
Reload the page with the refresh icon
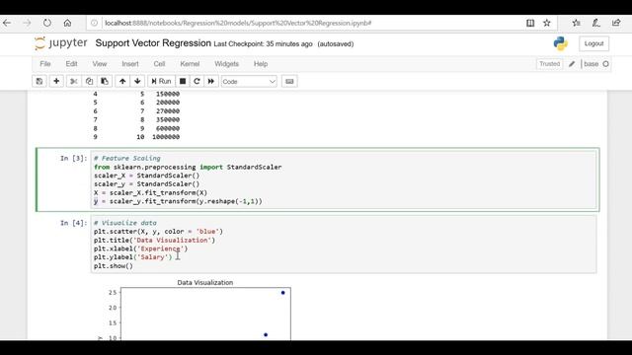click(x=47, y=23)
